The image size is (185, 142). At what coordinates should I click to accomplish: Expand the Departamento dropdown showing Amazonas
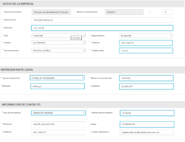(x=146, y=35)
